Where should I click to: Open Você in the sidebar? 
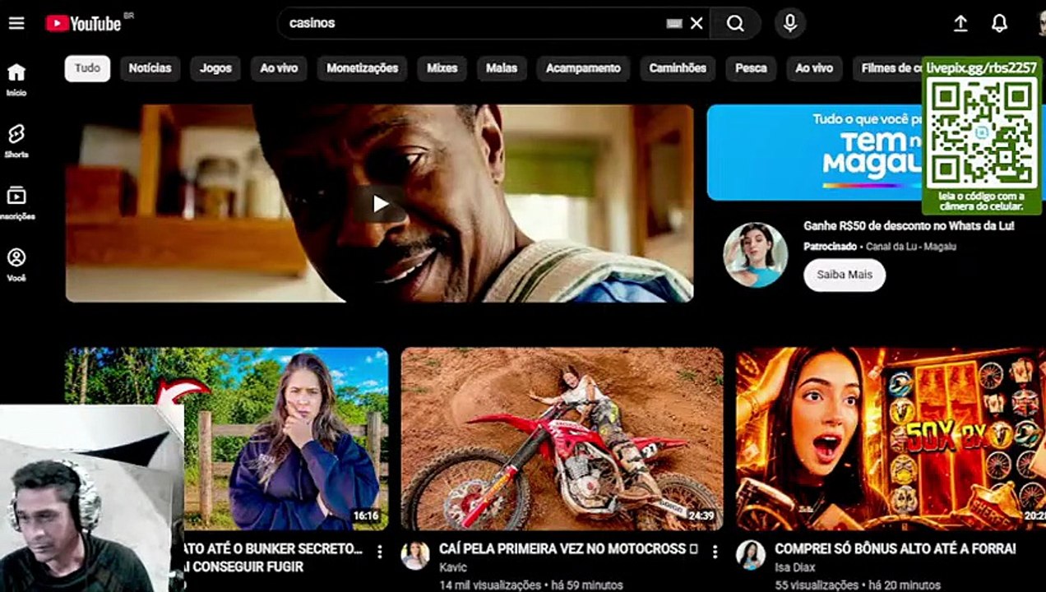tap(16, 266)
